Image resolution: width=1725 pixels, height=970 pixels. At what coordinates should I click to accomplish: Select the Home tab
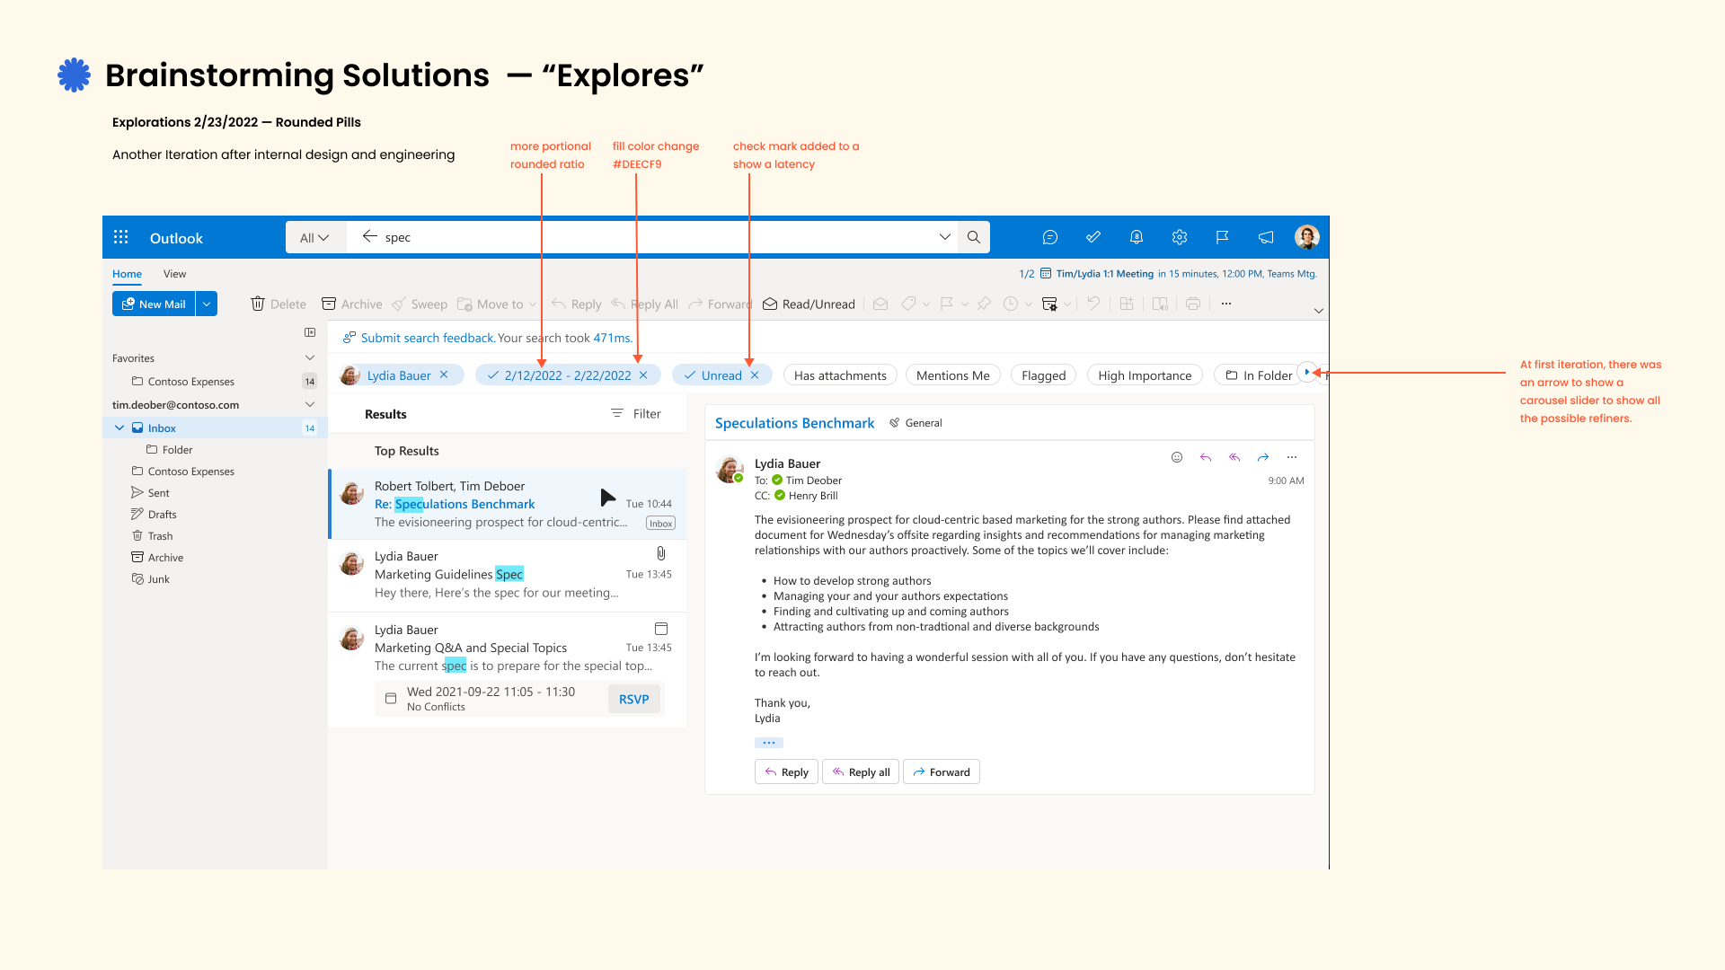[x=127, y=274]
